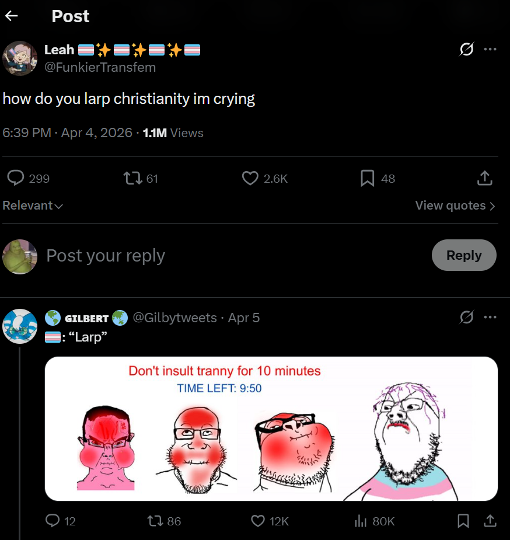Open View quotes
This screenshot has width=510, height=540.
click(x=455, y=205)
